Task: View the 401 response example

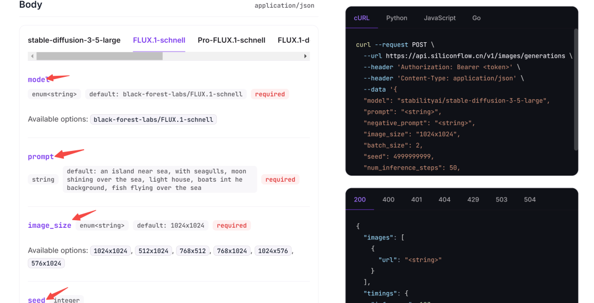Action: pyautogui.click(x=416, y=200)
